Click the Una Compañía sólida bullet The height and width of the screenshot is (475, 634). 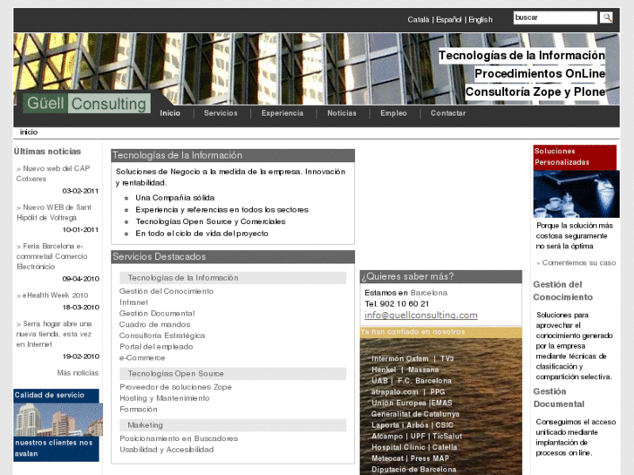(174, 198)
